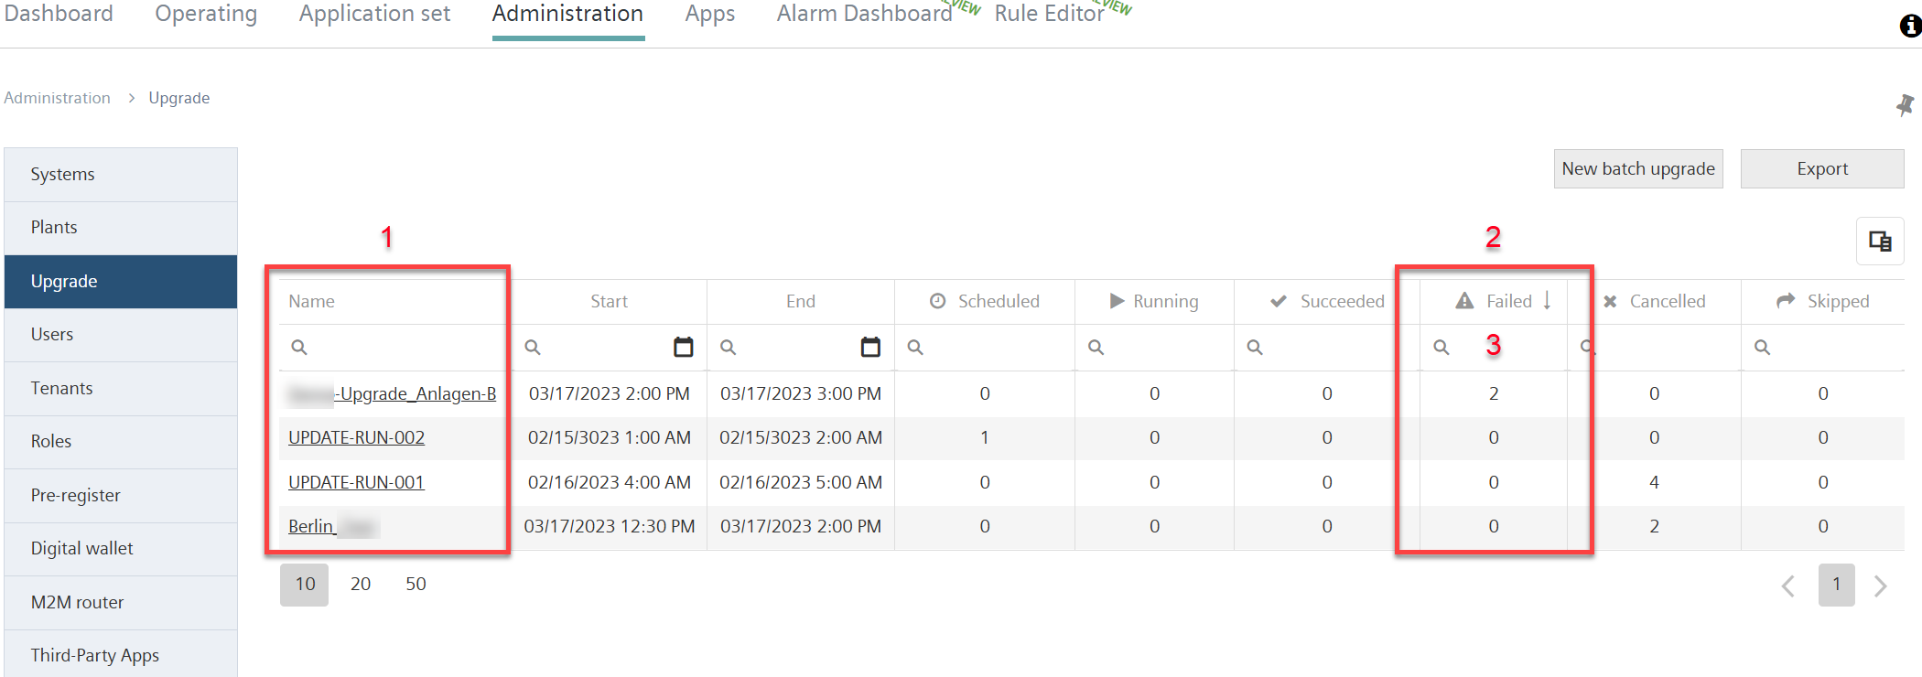The height and width of the screenshot is (677, 1922).
Task: Click the New batch upgrade button
Action: 1638,169
